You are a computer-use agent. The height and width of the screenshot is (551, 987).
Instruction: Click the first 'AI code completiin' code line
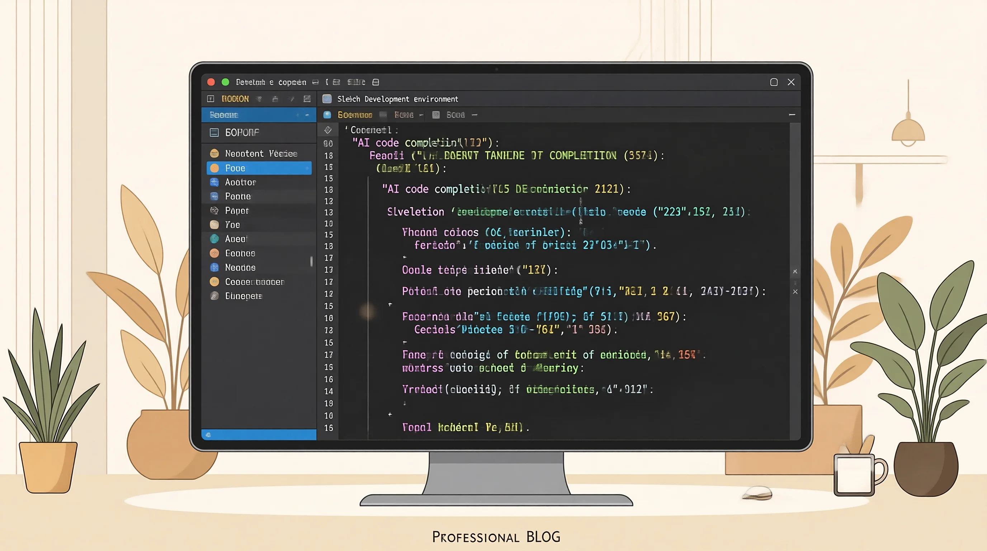[x=425, y=143]
